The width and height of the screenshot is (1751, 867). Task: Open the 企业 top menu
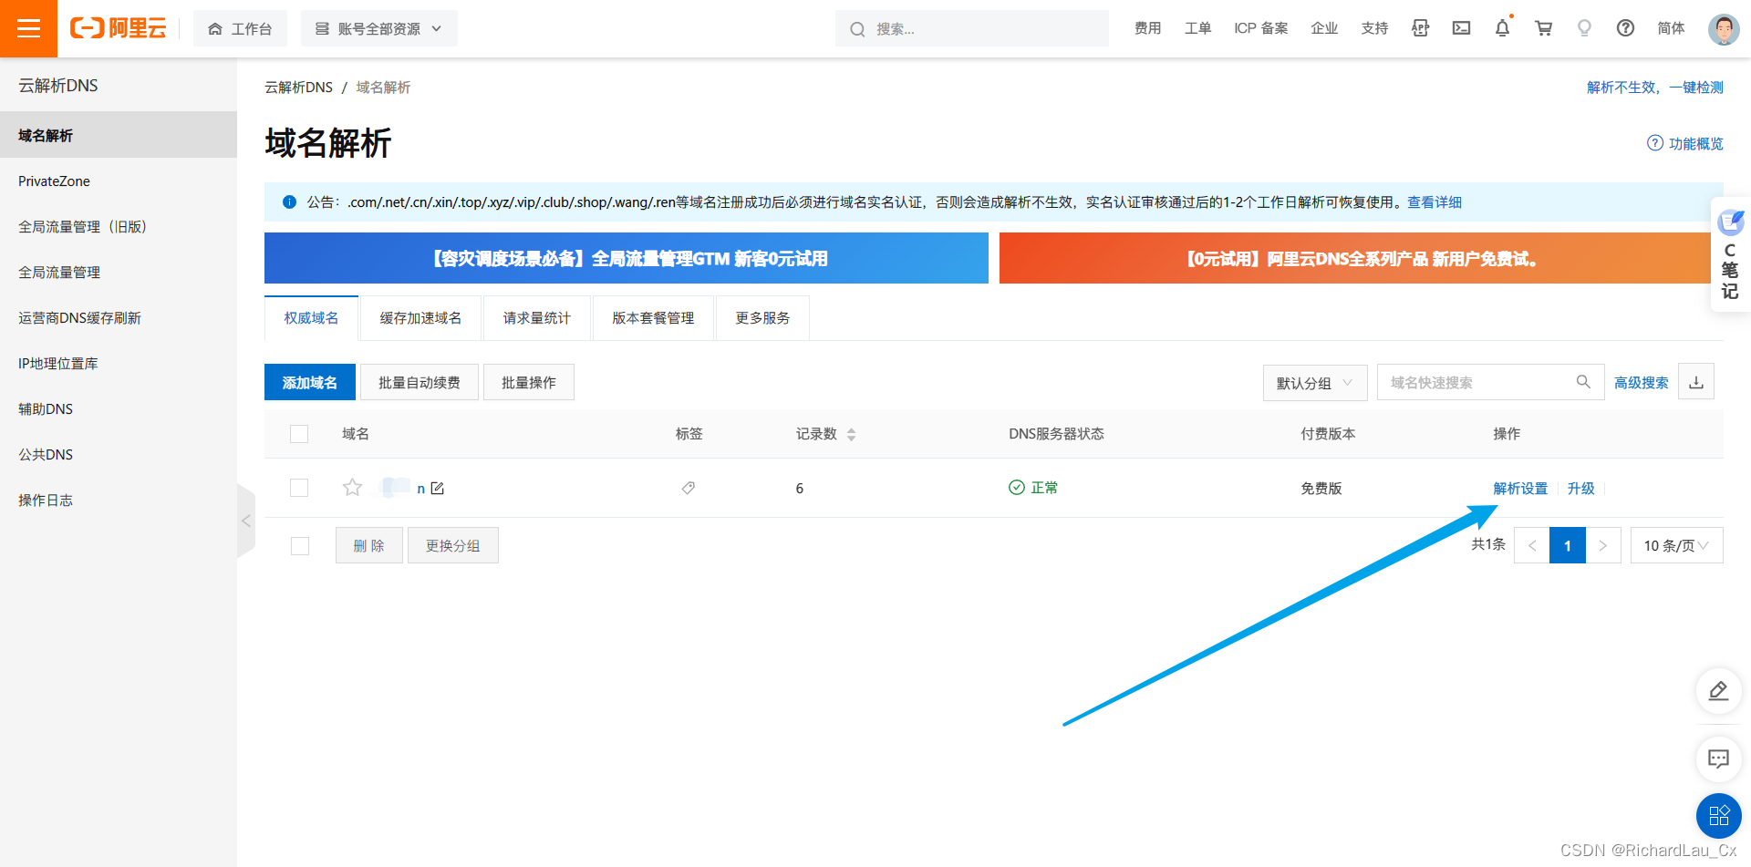(1324, 28)
